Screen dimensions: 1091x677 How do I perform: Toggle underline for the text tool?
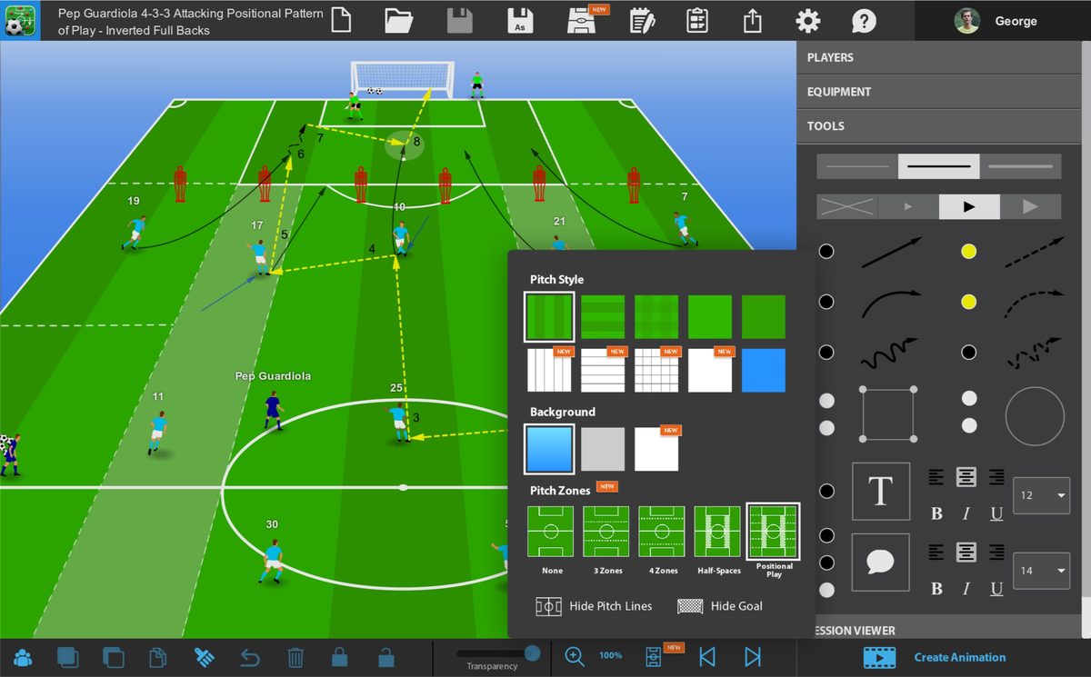coord(996,514)
